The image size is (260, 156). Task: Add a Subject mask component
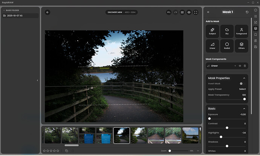(213, 31)
